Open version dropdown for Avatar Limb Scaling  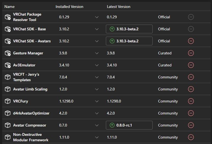[x=97, y=89]
